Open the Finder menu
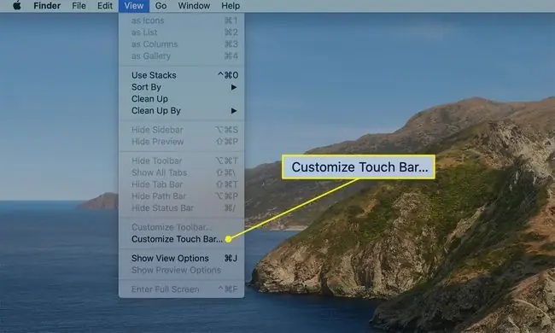The height and width of the screenshot is (333, 555). [x=47, y=6]
